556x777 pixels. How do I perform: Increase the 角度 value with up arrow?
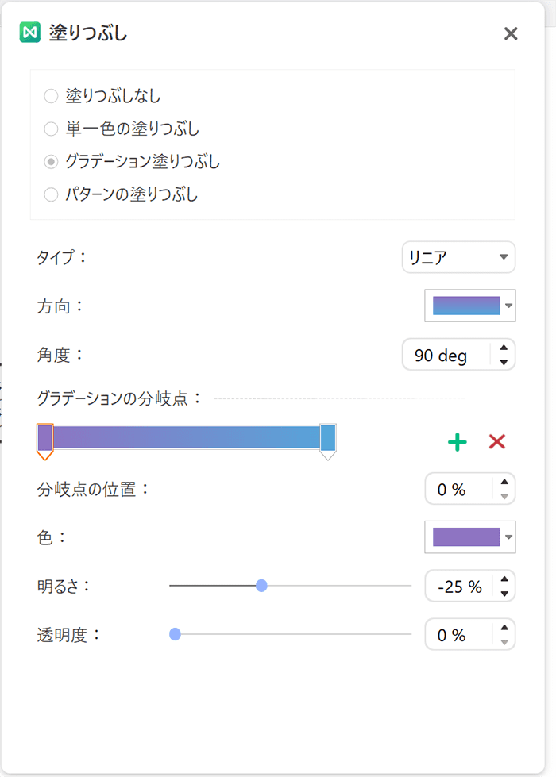pos(504,348)
